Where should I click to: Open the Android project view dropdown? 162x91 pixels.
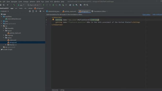click(x=5, y=11)
